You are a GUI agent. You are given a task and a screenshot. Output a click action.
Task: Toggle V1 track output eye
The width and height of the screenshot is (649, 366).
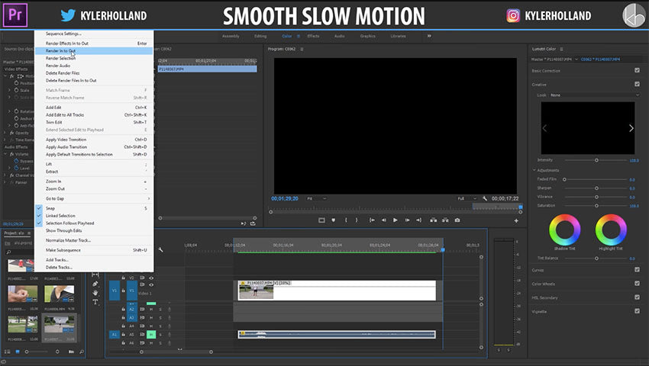[x=151, y=284]
